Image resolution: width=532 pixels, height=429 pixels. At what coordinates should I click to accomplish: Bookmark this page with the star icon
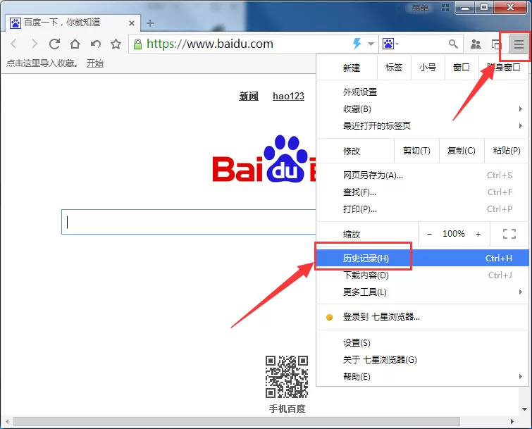point(116,44)
